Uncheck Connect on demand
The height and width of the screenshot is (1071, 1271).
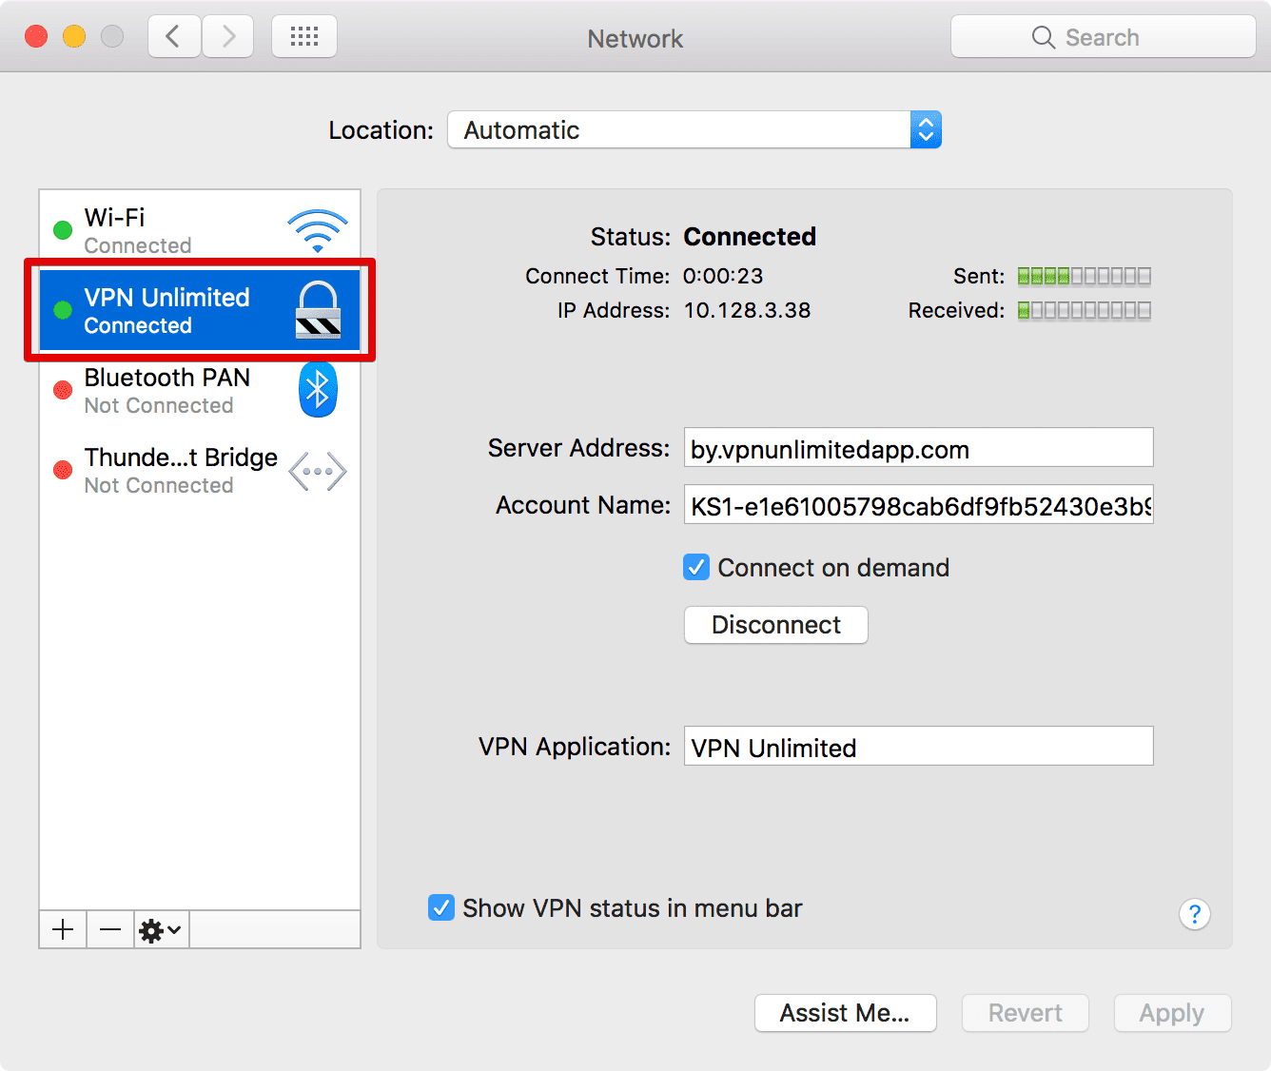coord(695,567)
